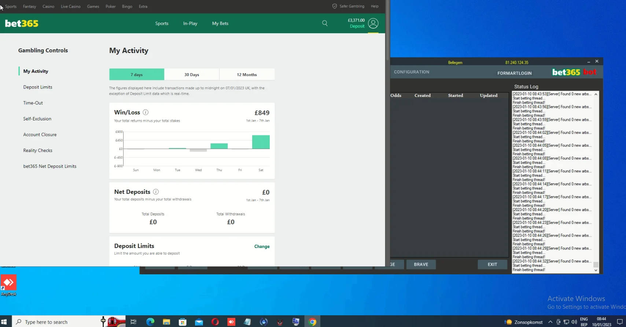Screen dimensions: 626x327
Task: Select the 30 Days tab
Action: pos(192,75)
